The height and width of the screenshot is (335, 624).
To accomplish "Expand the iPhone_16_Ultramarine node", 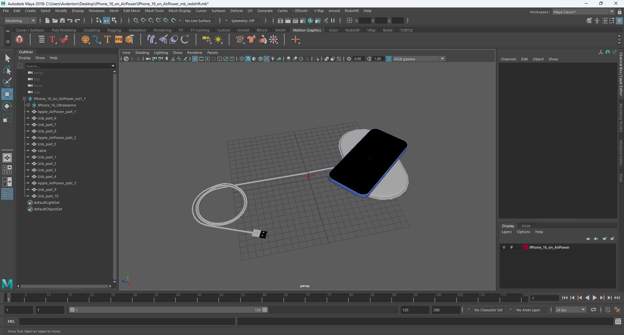I will click(28, 105).
